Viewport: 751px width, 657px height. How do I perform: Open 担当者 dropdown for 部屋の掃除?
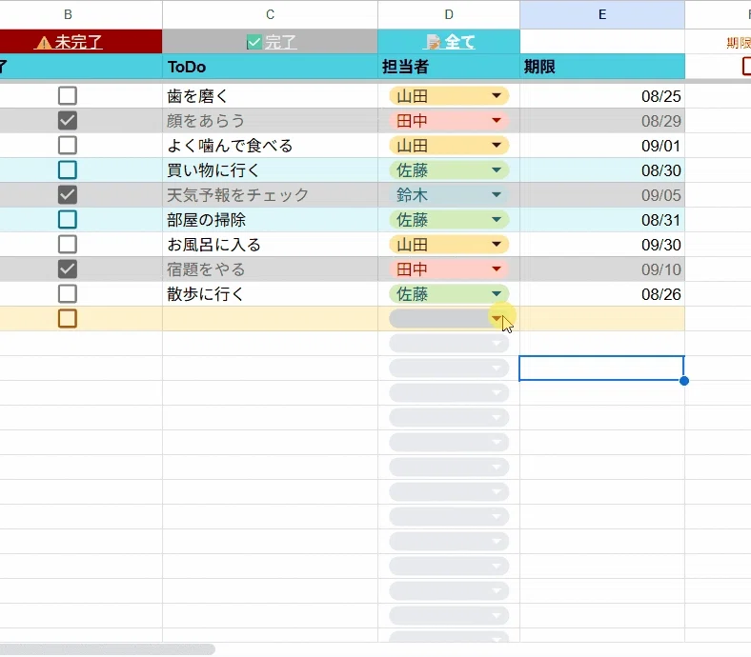tap(497, 220)
